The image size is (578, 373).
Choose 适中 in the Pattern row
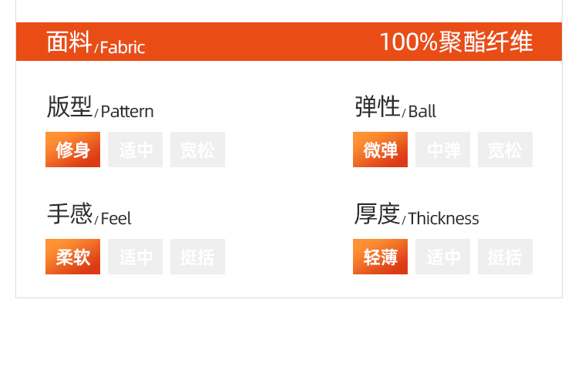136,150
